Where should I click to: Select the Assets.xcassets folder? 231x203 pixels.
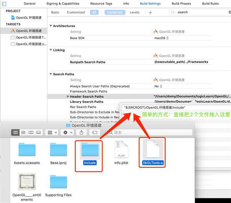pyautogui.click(x=27, y=154)
